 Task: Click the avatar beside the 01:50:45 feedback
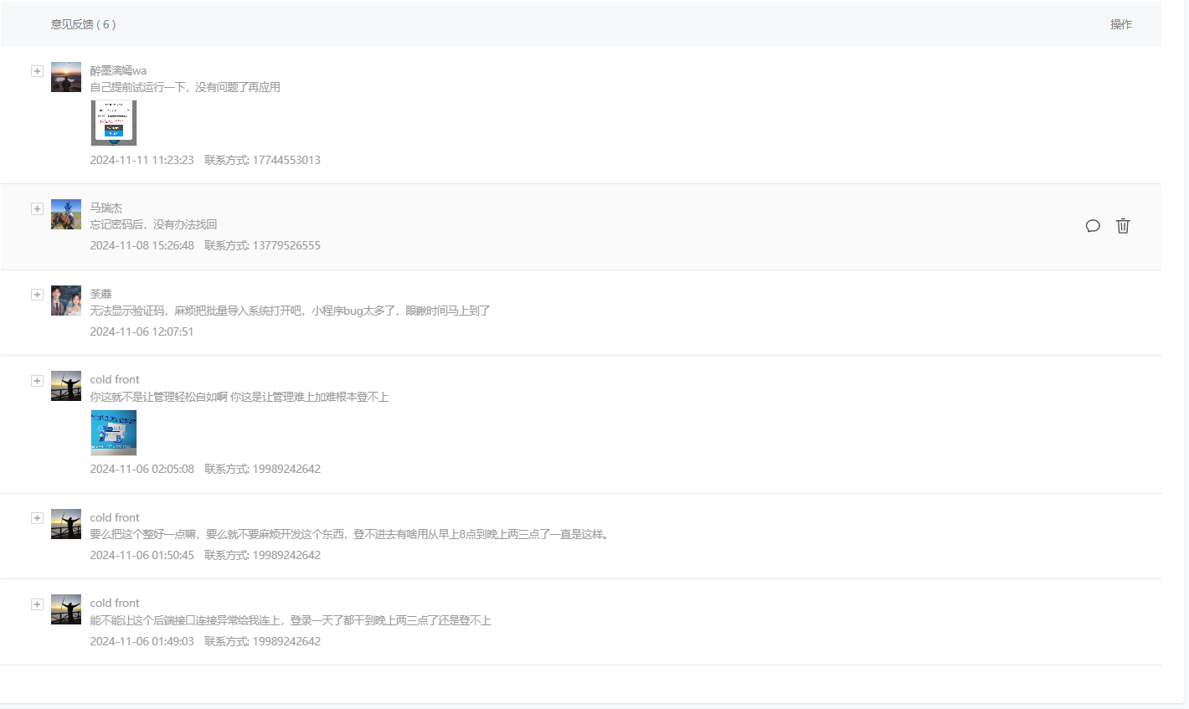[66, 524]
